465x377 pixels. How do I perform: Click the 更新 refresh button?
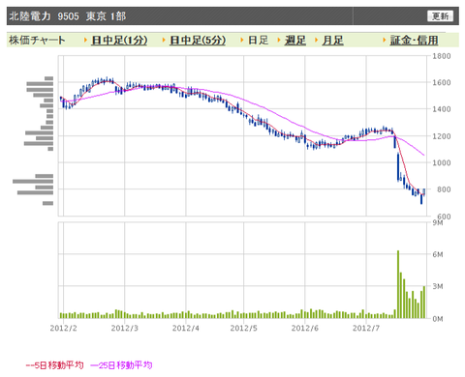pos(440,15)
